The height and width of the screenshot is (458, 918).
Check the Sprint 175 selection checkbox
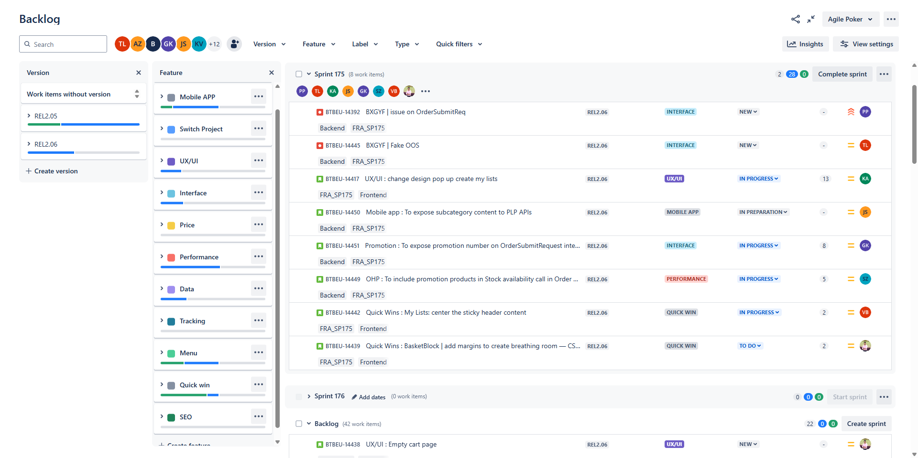click(298, 74)
